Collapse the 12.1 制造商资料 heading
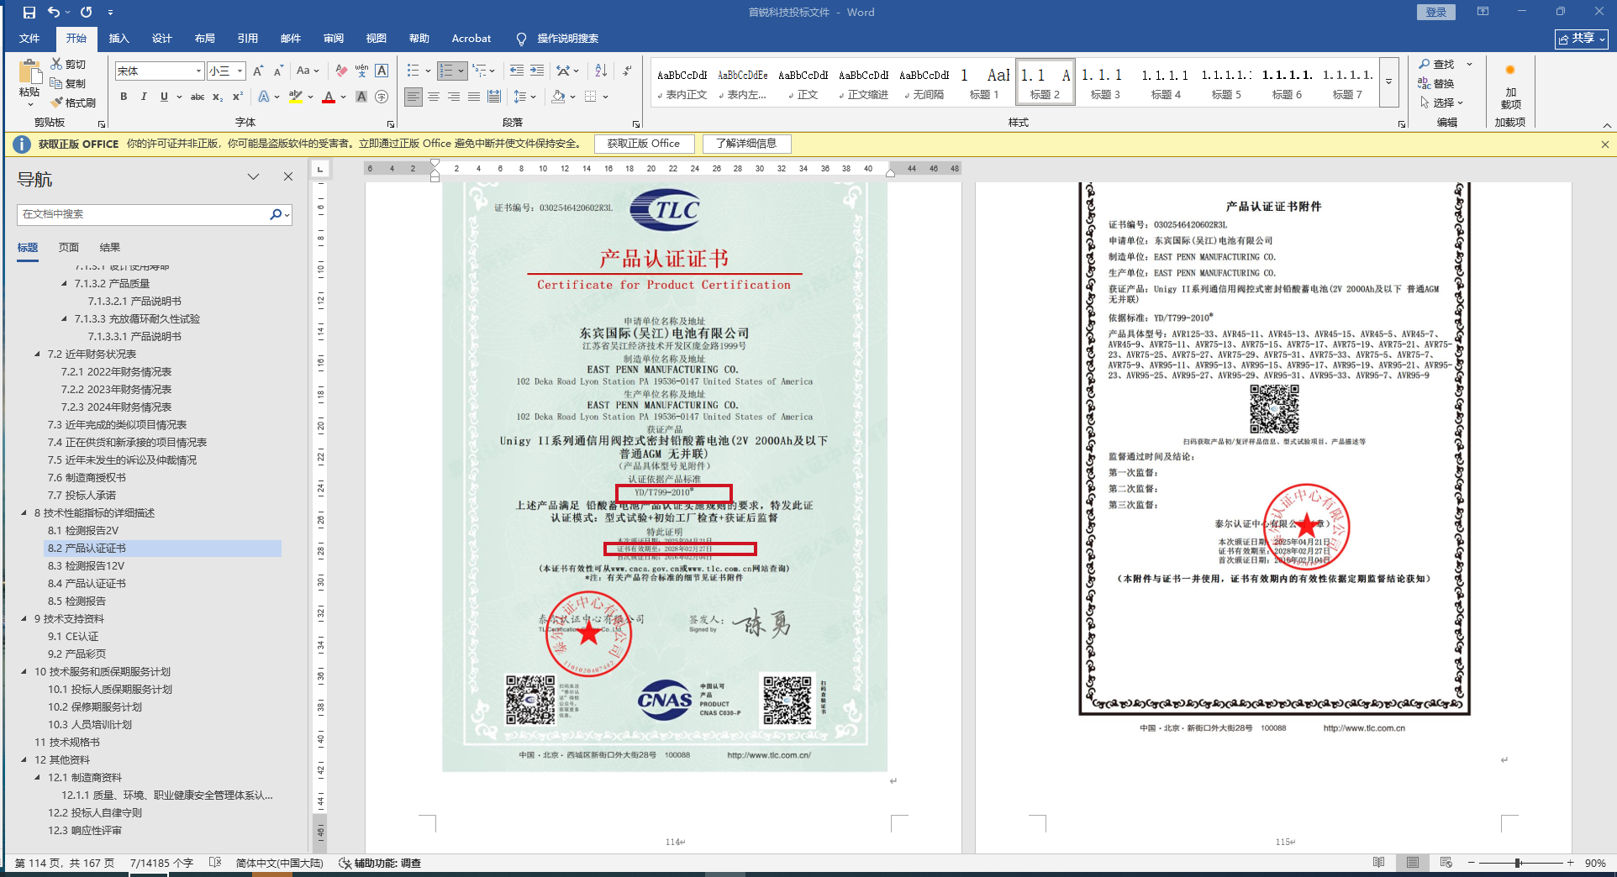 pyautogui.click(x=37, y=778)
